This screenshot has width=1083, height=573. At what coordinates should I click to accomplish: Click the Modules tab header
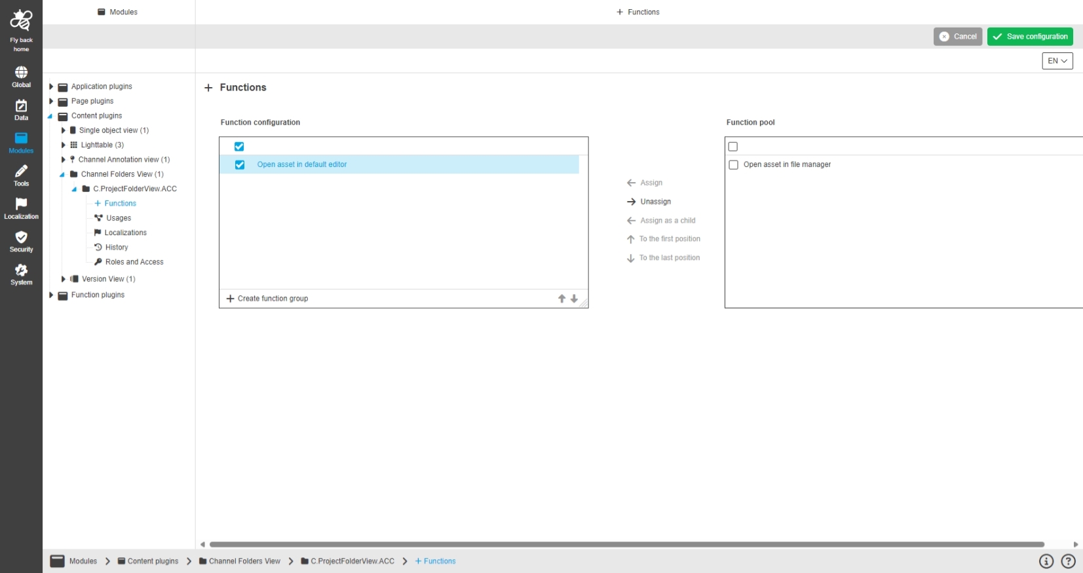(118, 12)
